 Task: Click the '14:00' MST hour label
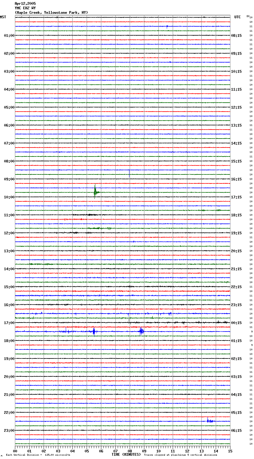pyautogui.click(x=9, y=269)
